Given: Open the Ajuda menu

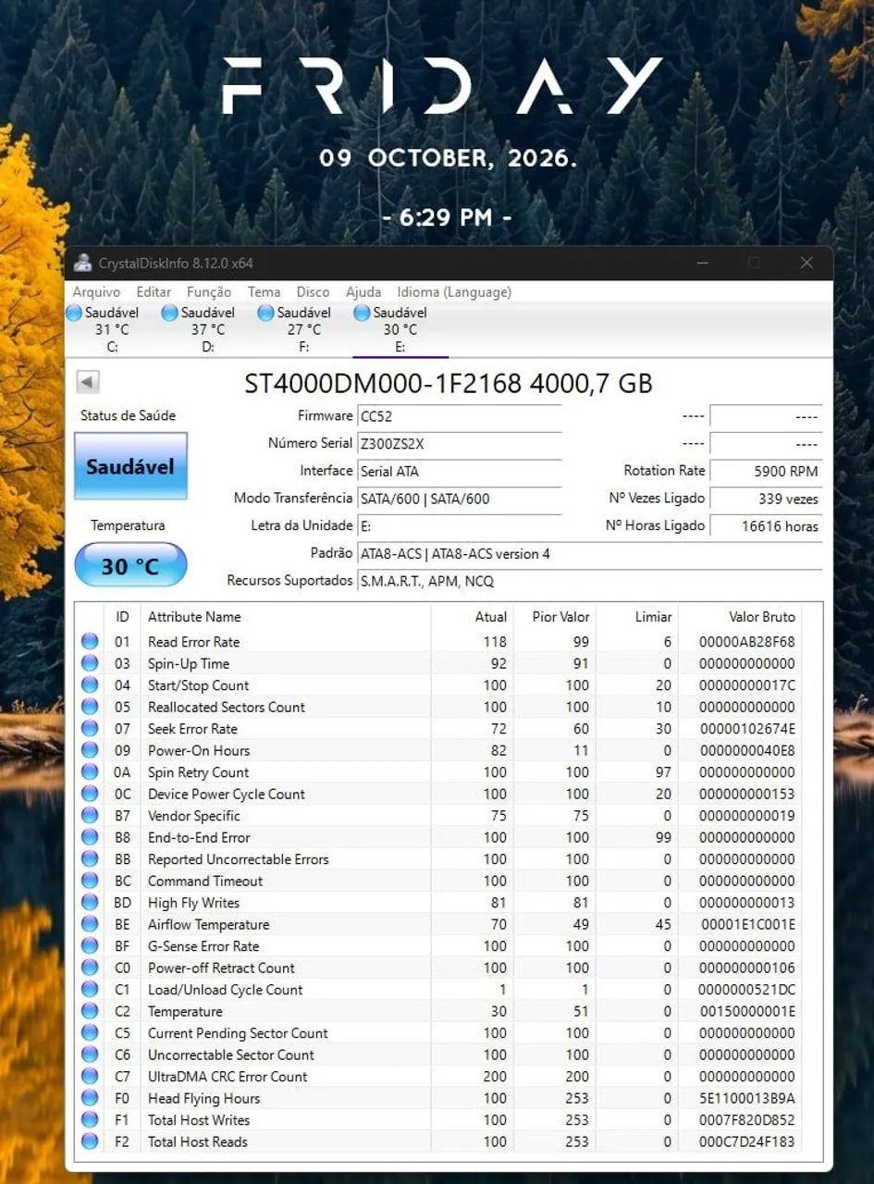Looking at the screenshot, I should point(363,291).
